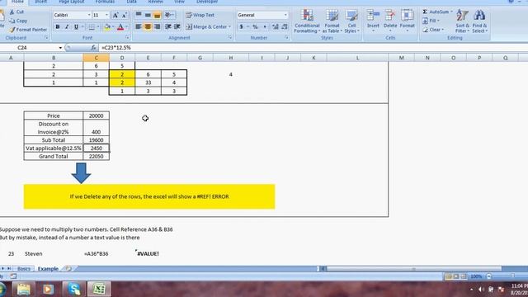This screenshot has width=528, height=297.
Task: Decrease font size with Shrink Font icon
Action: point(125,15)
